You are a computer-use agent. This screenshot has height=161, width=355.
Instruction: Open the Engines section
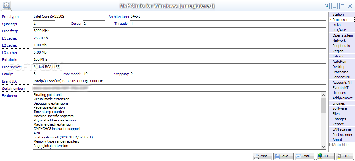[342, 103]
